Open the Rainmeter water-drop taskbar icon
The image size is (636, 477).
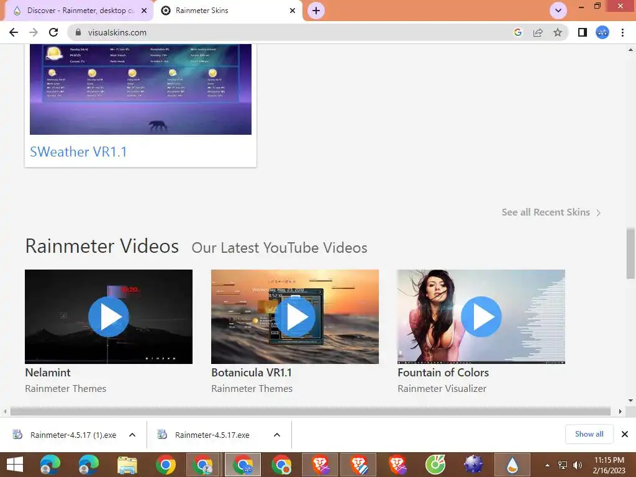[512, 465]
